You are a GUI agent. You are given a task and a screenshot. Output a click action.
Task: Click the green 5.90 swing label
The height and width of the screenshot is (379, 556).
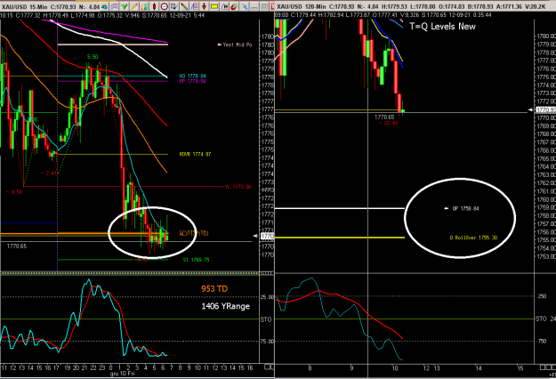pos(93,57)
